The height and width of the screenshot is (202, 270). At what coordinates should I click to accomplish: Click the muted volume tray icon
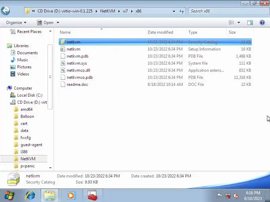(236, 196)
